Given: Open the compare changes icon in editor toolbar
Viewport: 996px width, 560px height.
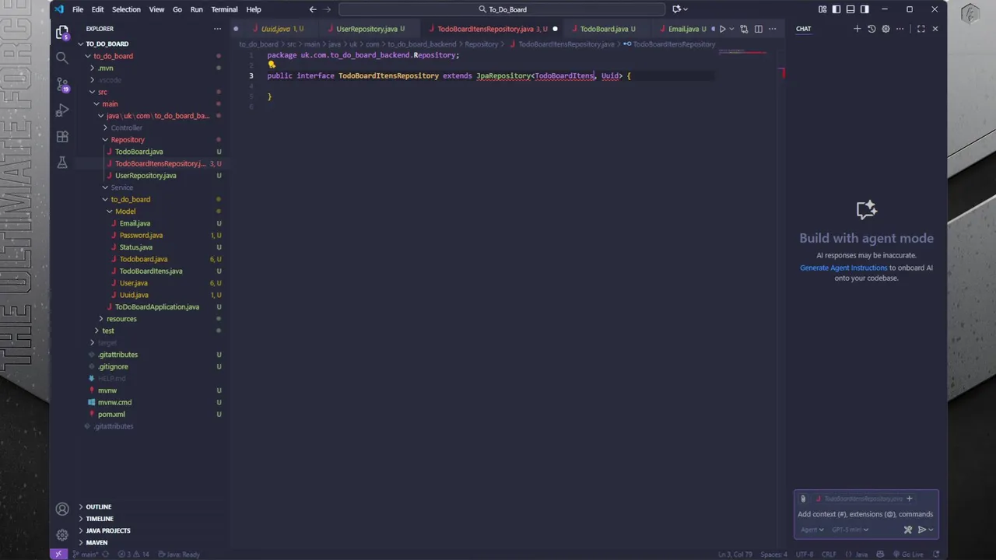Looking at the screenshot, I should 744,29.
